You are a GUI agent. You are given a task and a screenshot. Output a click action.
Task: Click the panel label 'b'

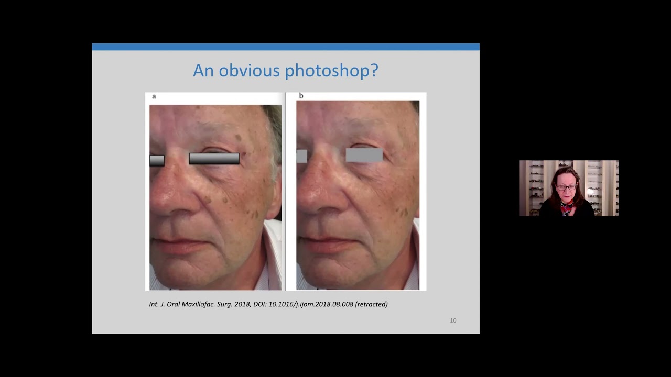click(x=301, y=96)
